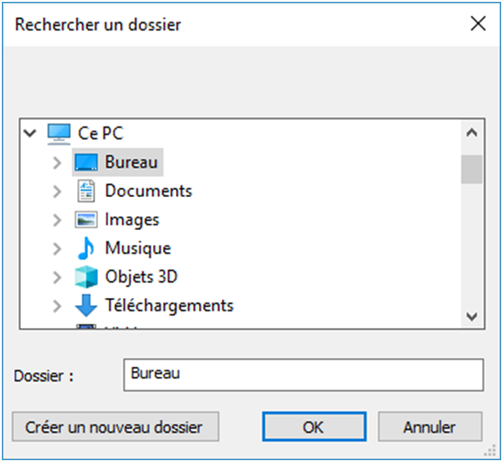Expand the Bureau folder chevron

pos(57,163)
